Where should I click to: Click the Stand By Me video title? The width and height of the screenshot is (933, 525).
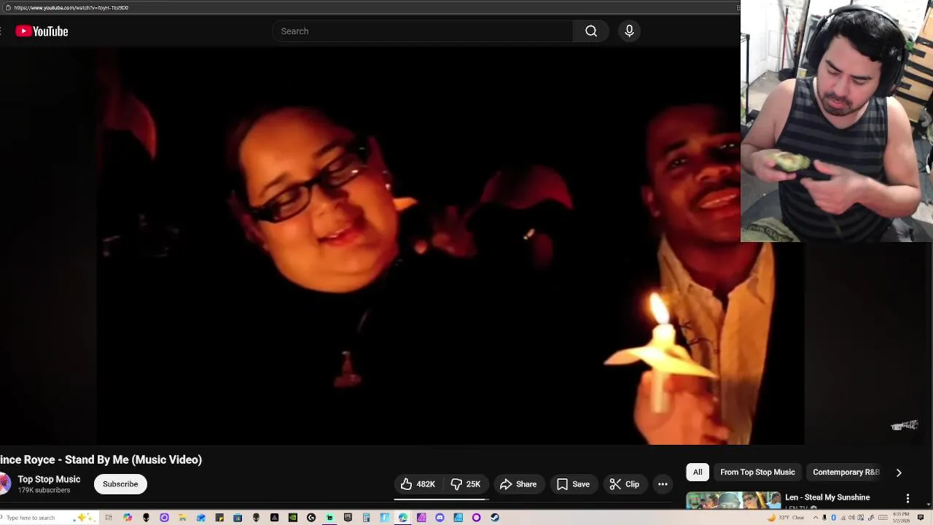[x=101, y=459]
